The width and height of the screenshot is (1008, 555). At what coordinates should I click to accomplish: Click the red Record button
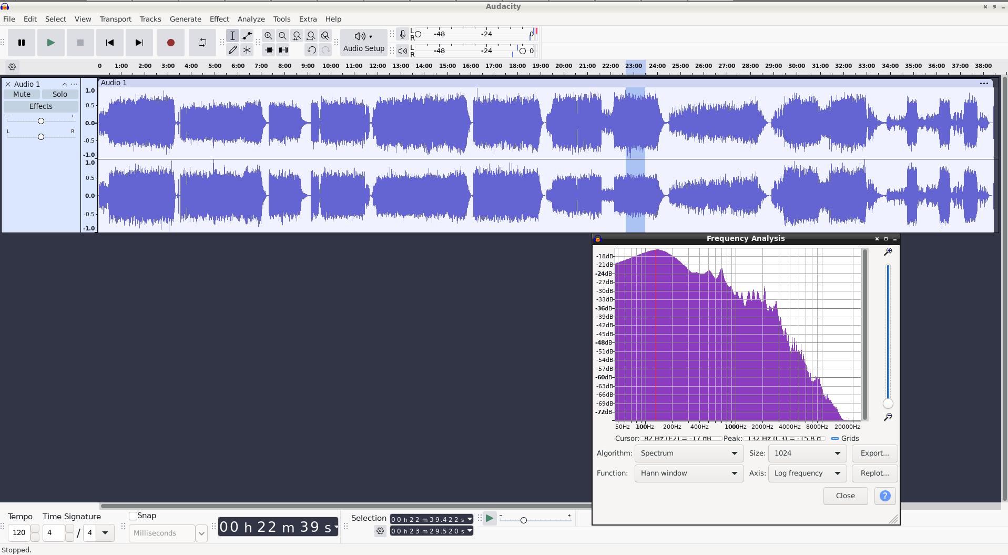171,43
